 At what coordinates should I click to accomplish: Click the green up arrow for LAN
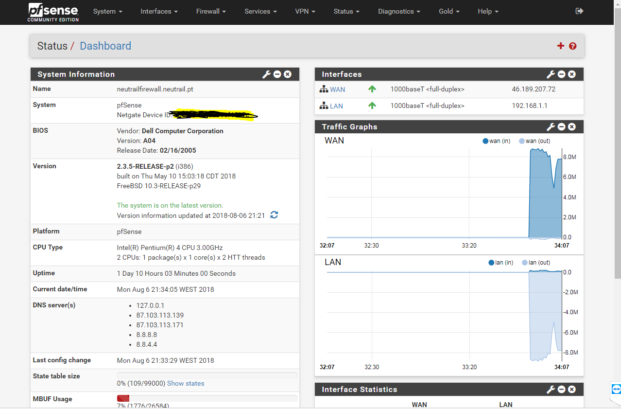click(372, 106)
